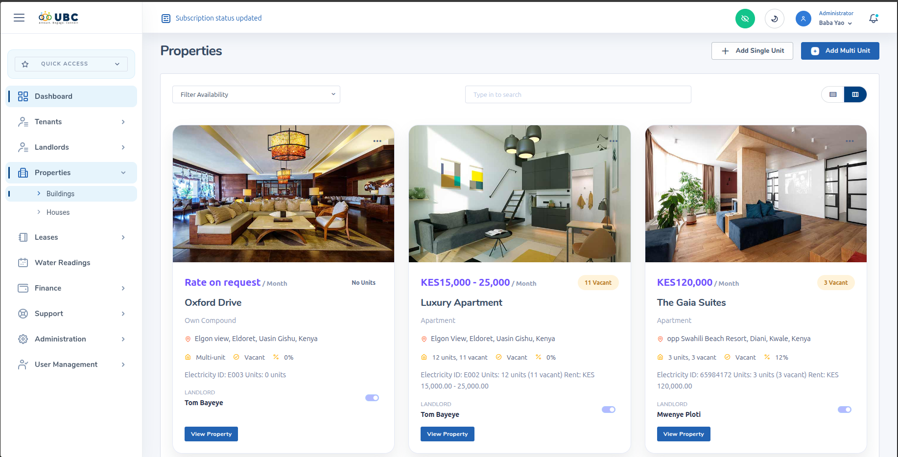Open the Houses menu item under Properties
Image resolution: width=898 pixels, height=457 pixels.
[58, 212]
